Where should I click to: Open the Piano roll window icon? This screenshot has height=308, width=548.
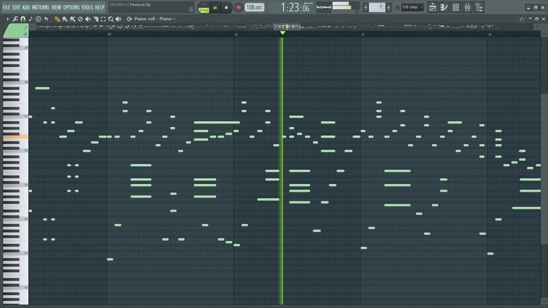pos(444,7)
